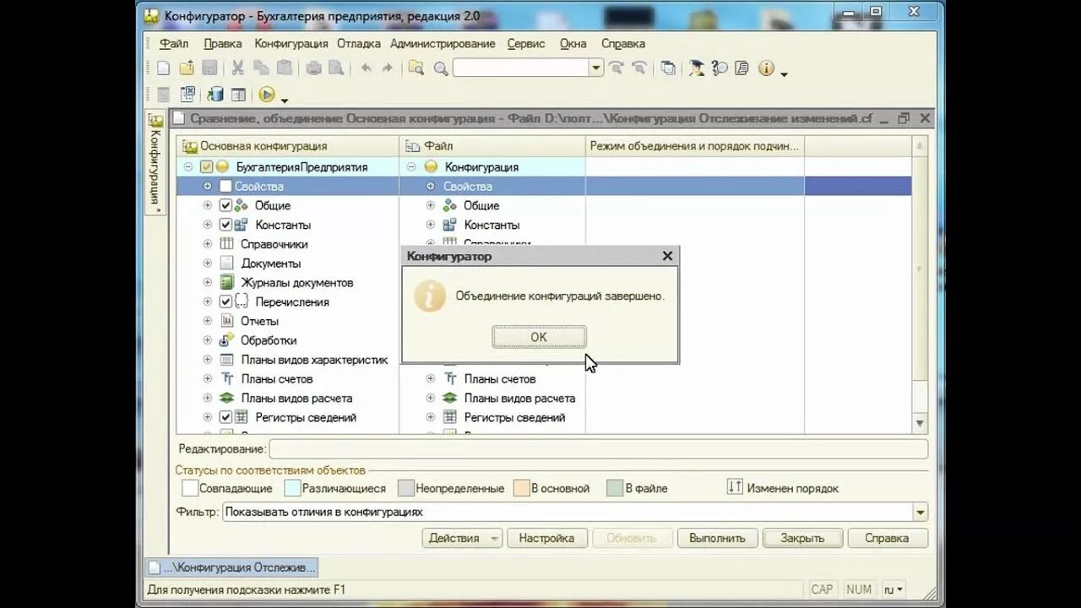Click the Find previous icon
The height and width of the screenshot is (608, 1081).
pos(639,68)
